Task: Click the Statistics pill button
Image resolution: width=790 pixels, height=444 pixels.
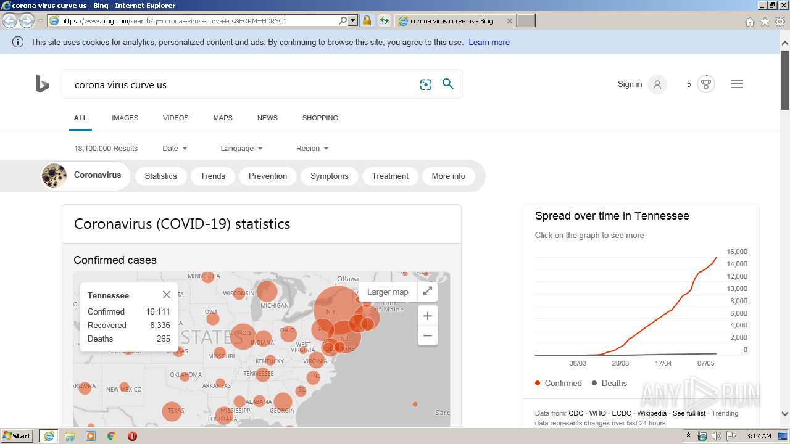Action: 160,176
